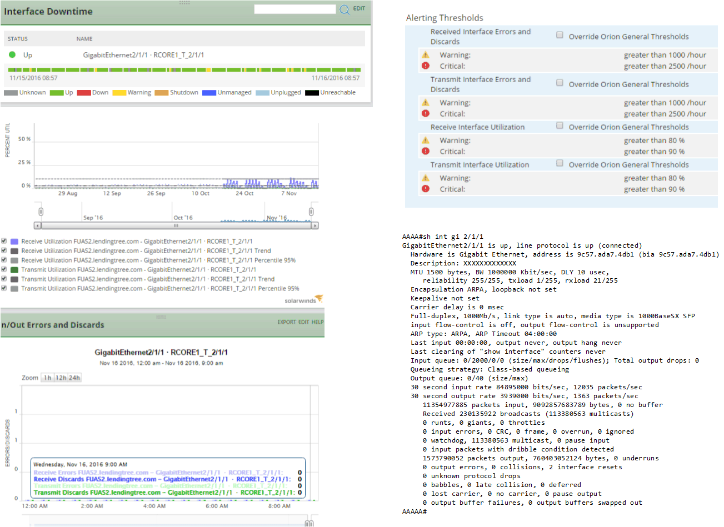Click the green downtime status timeline bar

[x=184, y=70]
